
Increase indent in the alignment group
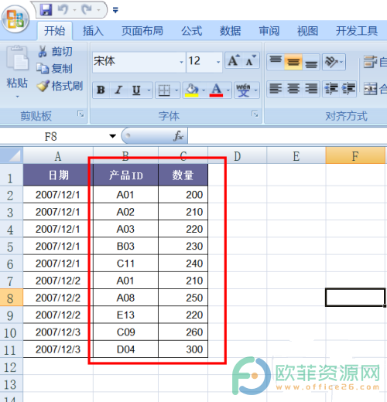(x=348, y=89)
